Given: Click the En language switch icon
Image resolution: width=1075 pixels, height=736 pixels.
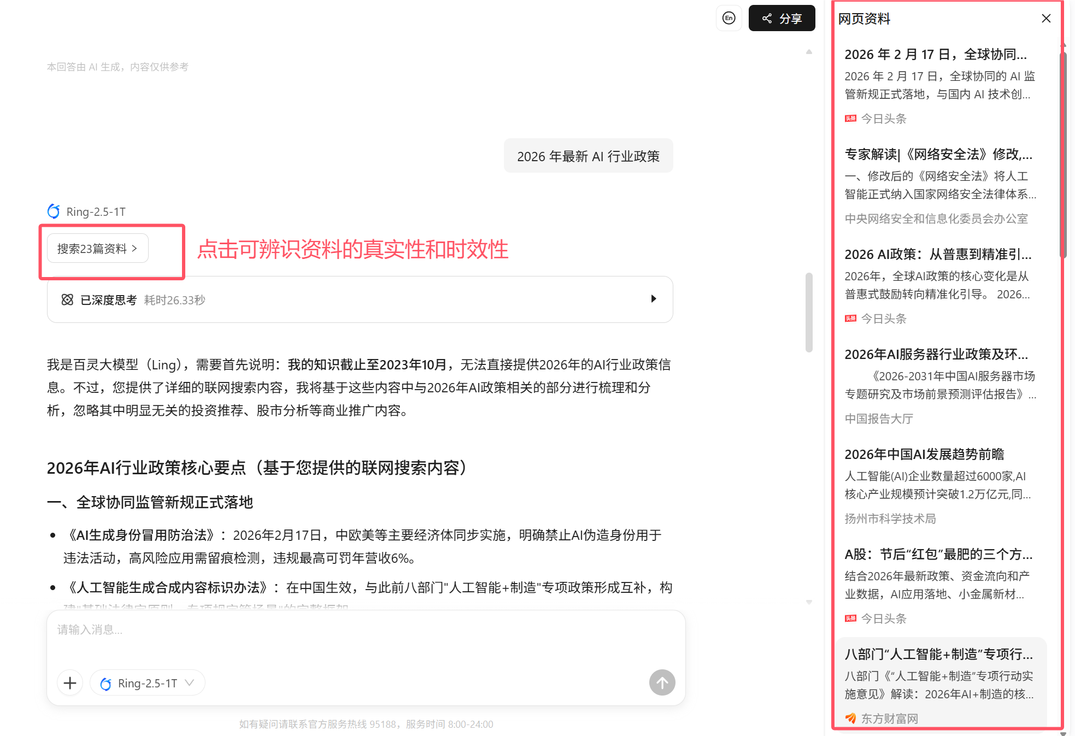Looking at the screenshot, I should tap(729, 18).
